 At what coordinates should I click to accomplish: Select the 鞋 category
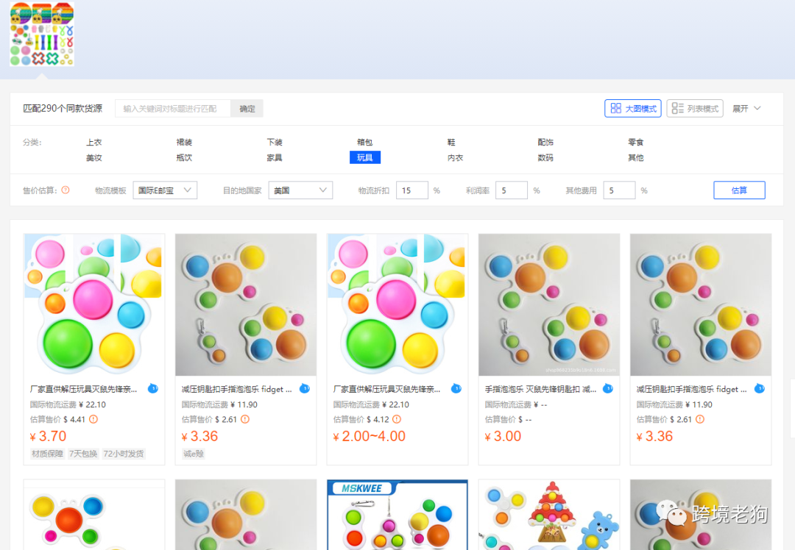tap(451, 143)
